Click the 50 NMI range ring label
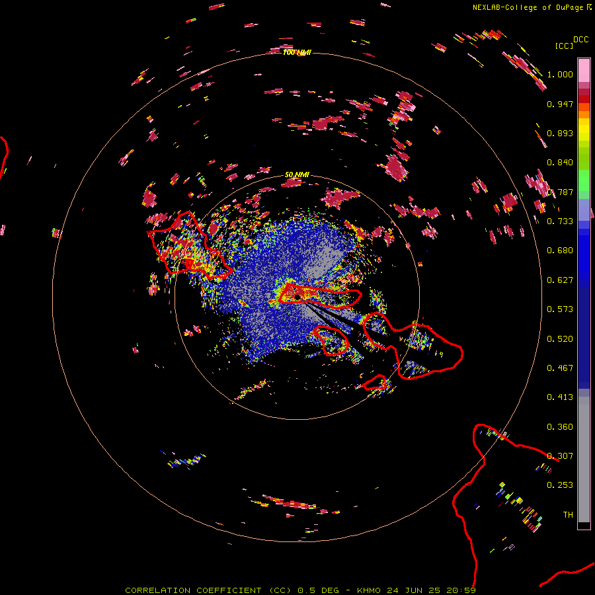 click(297, 175)
